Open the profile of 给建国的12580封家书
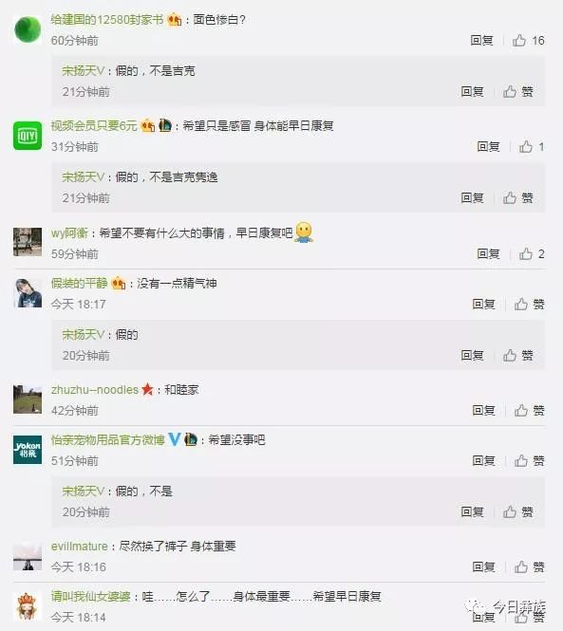The image size is (563, 631). [x=107, y=19]
